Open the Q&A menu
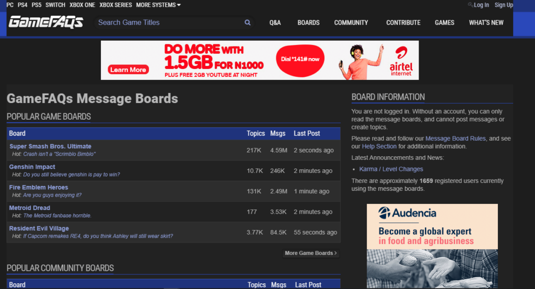 pos(275,22)
